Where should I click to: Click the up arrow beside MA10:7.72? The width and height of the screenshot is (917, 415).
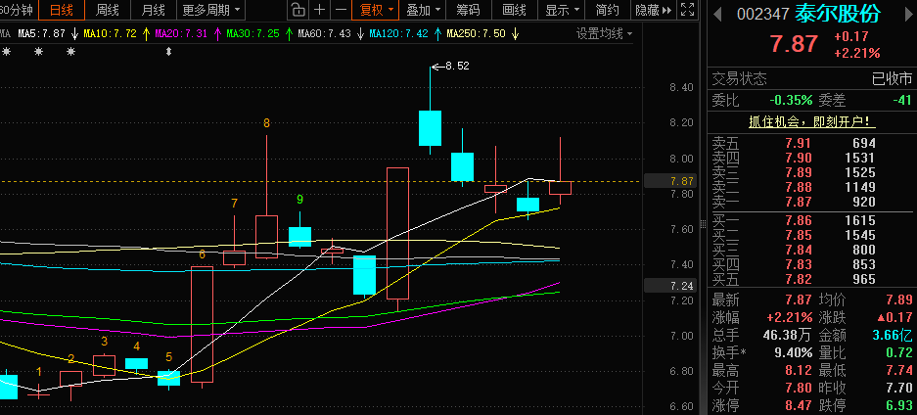pyautogui.click(x=145, y=34)
